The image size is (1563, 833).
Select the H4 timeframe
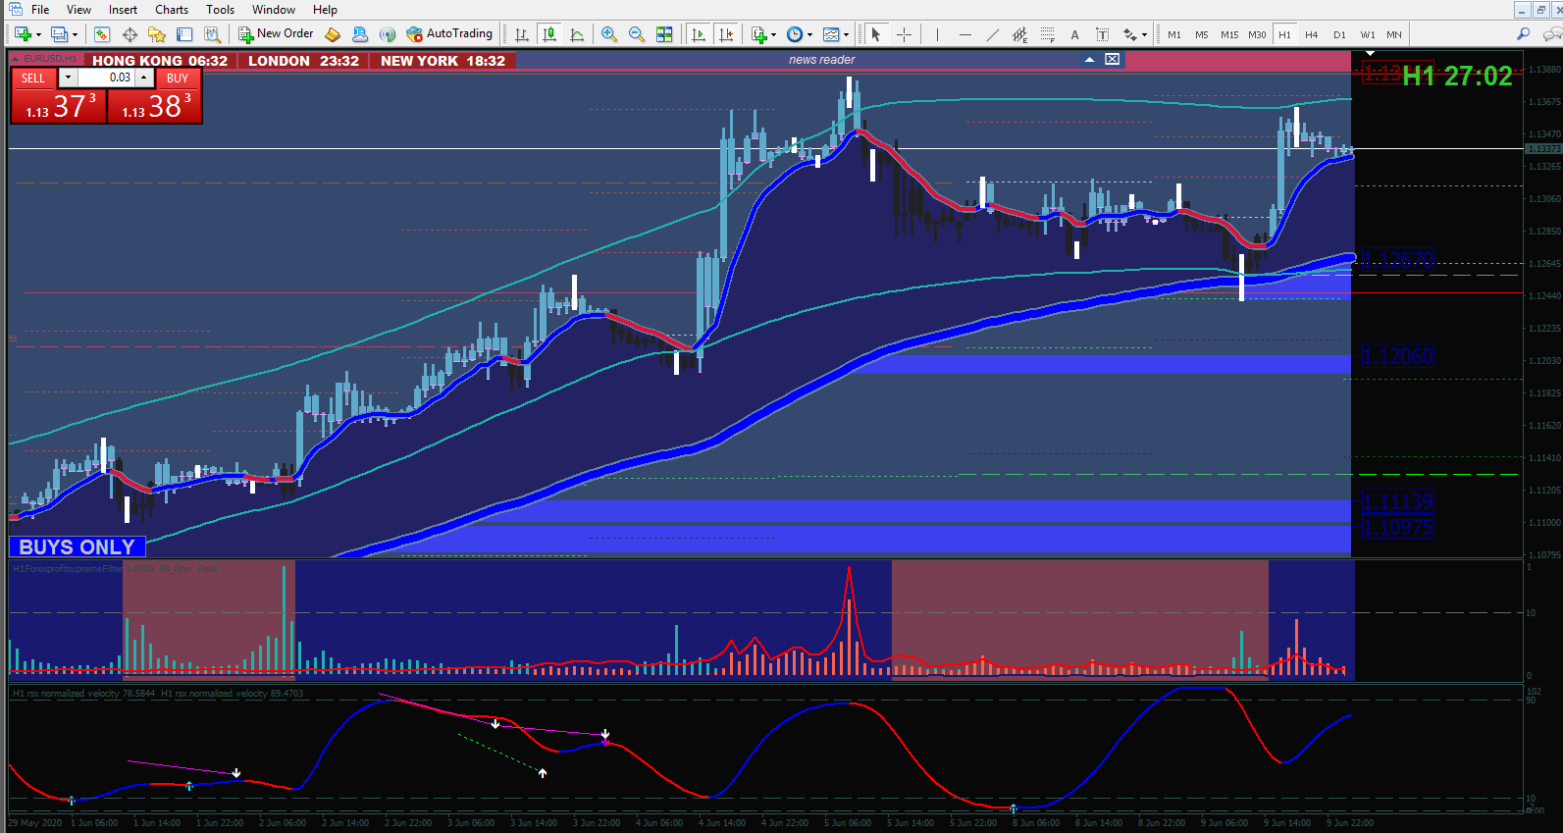click(x=1312, y=34)
